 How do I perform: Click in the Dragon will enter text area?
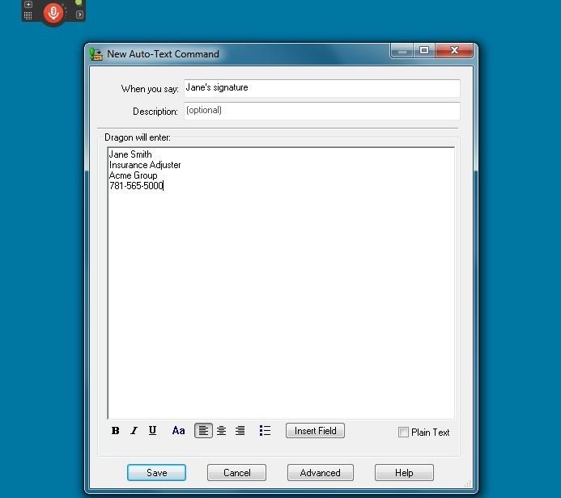click(281, 283)
